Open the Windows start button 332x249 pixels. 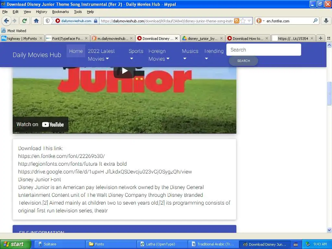point(15,244)
